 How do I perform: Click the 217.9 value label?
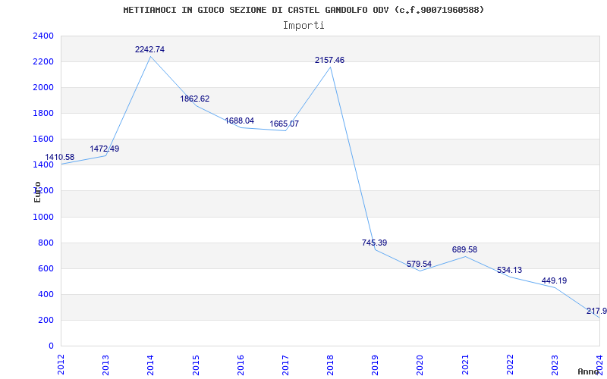596,312
